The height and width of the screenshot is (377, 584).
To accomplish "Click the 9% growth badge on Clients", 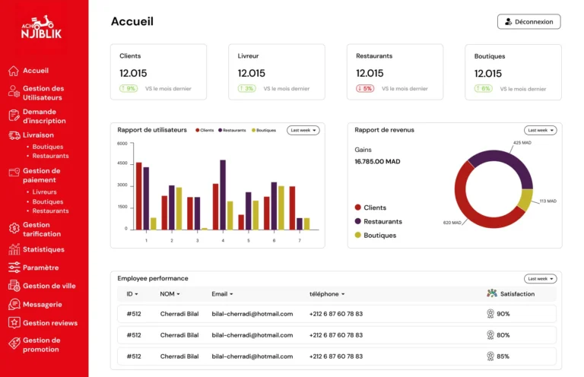I will click(129, 89).
